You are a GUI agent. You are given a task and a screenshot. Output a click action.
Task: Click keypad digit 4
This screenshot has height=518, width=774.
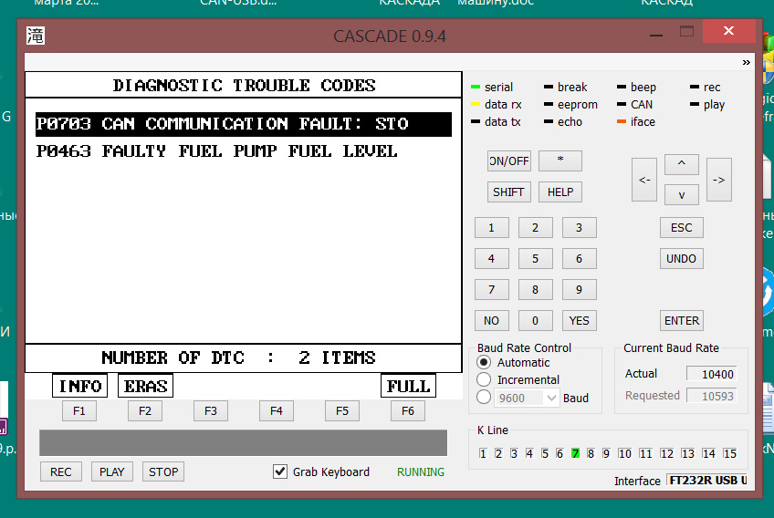(492, 258)
